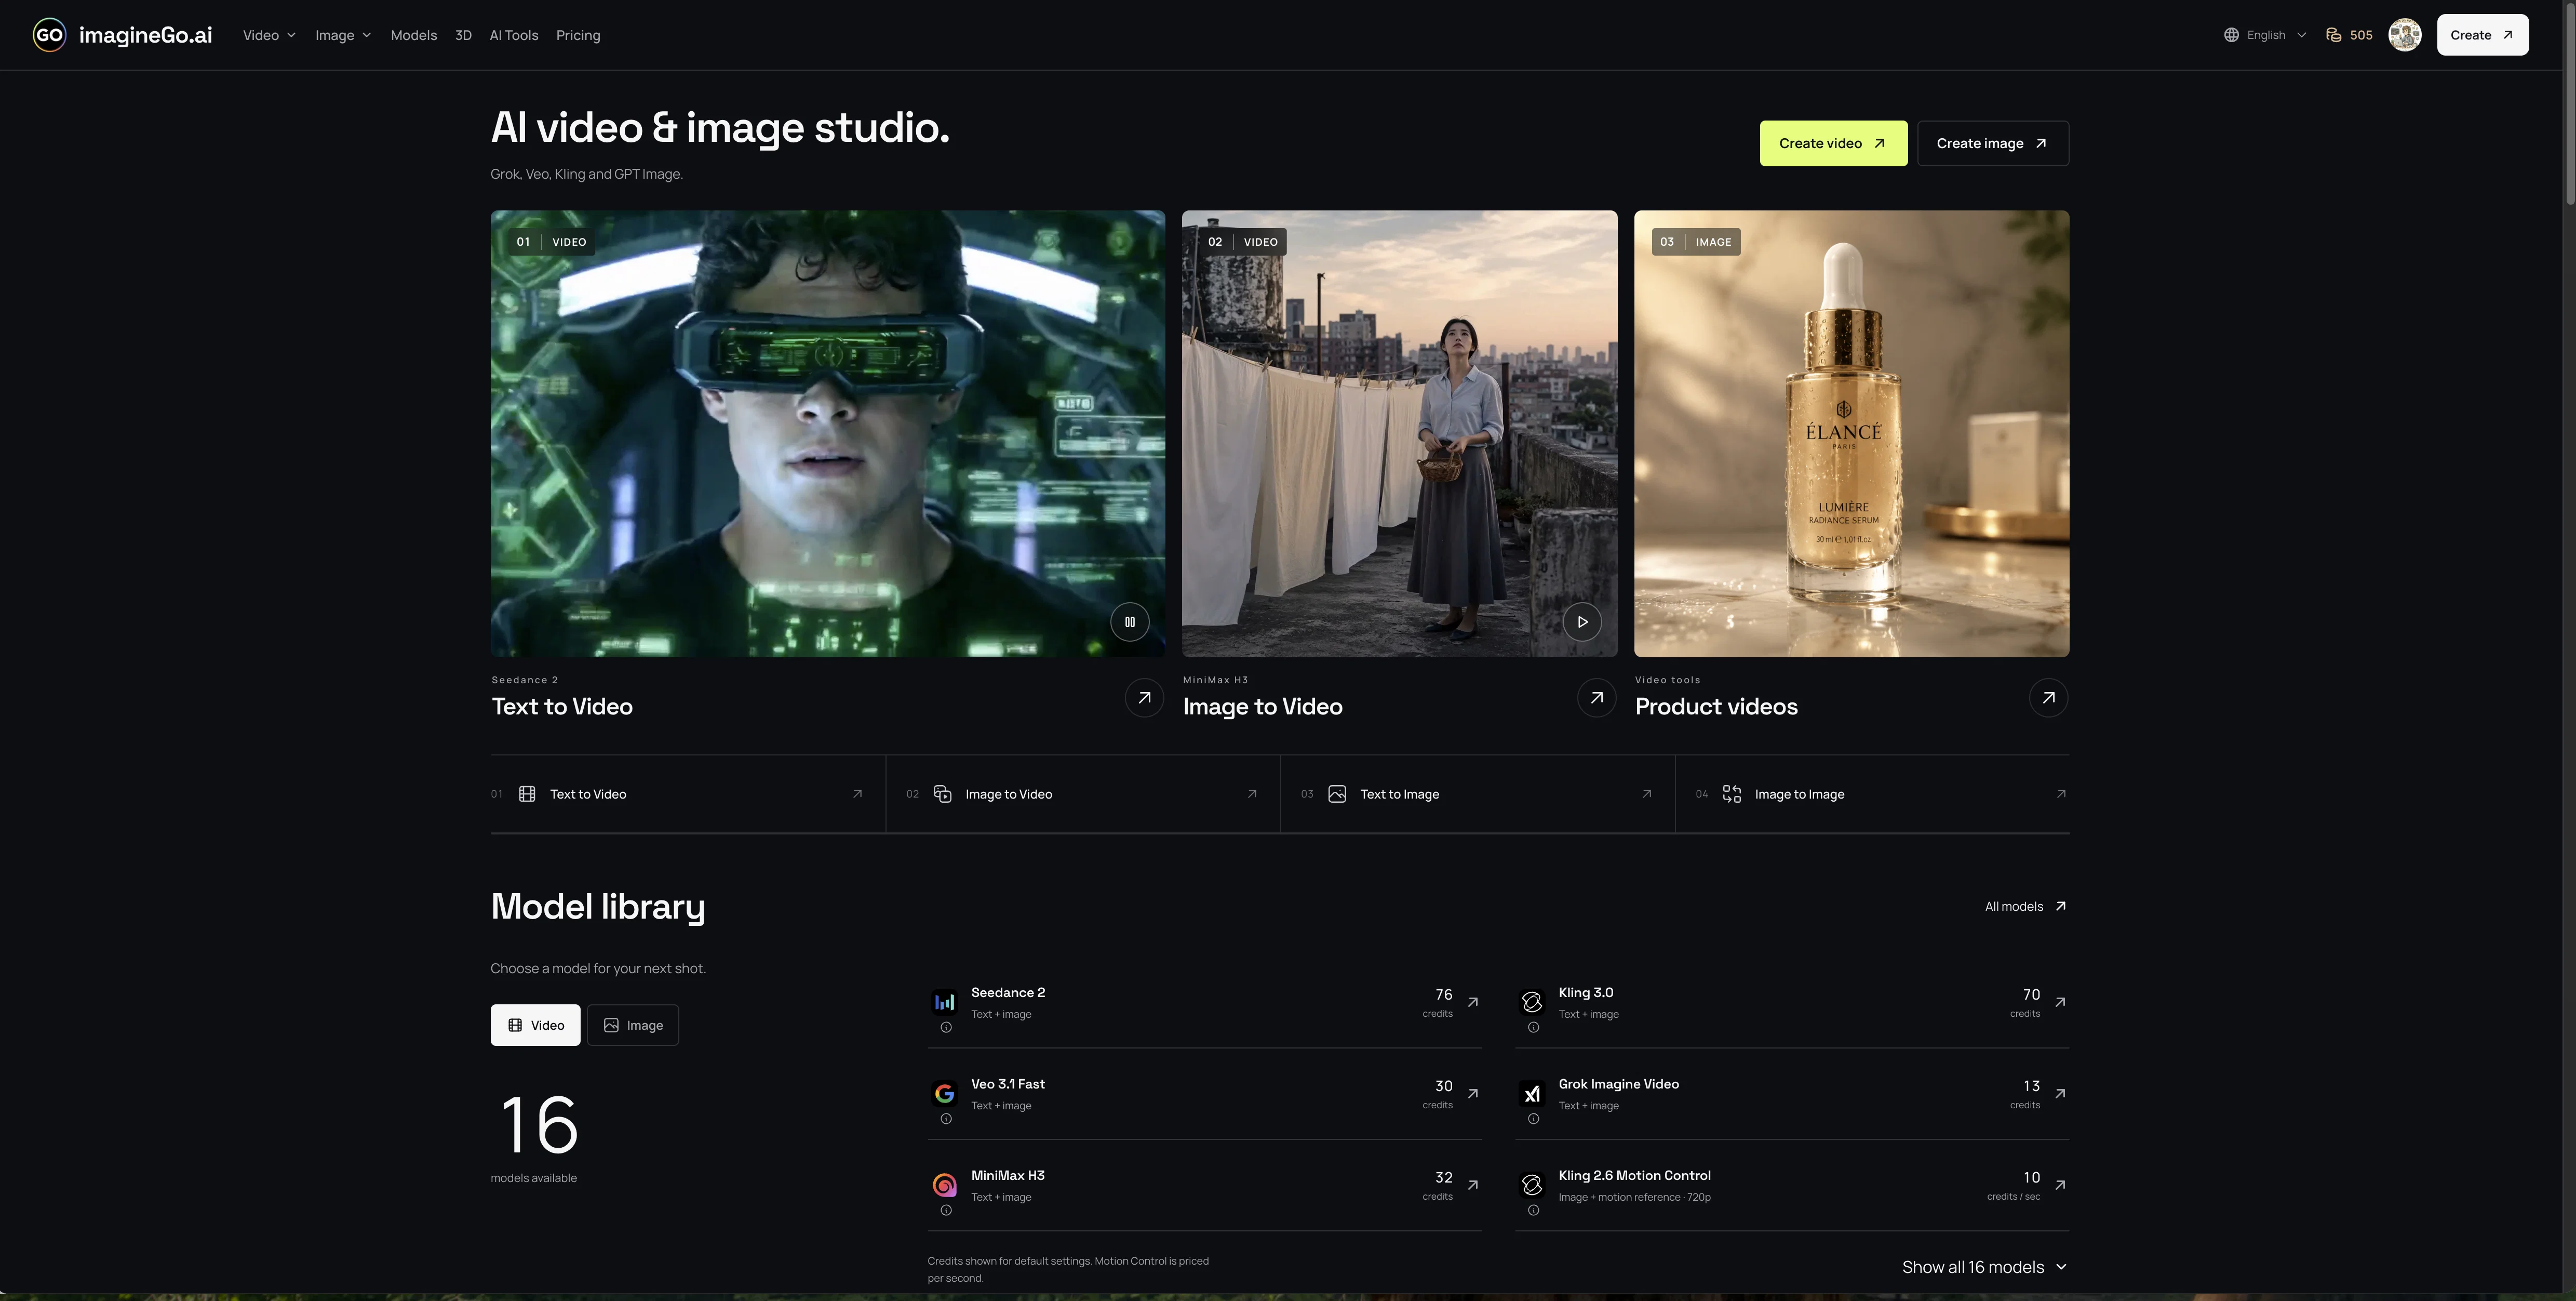The image size is (2576, 1301).
Task: Expand the Video nav dropdown
Action: 269,35
